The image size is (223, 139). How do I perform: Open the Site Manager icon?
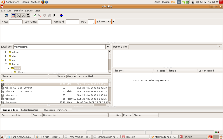click(x=6, y=16)
